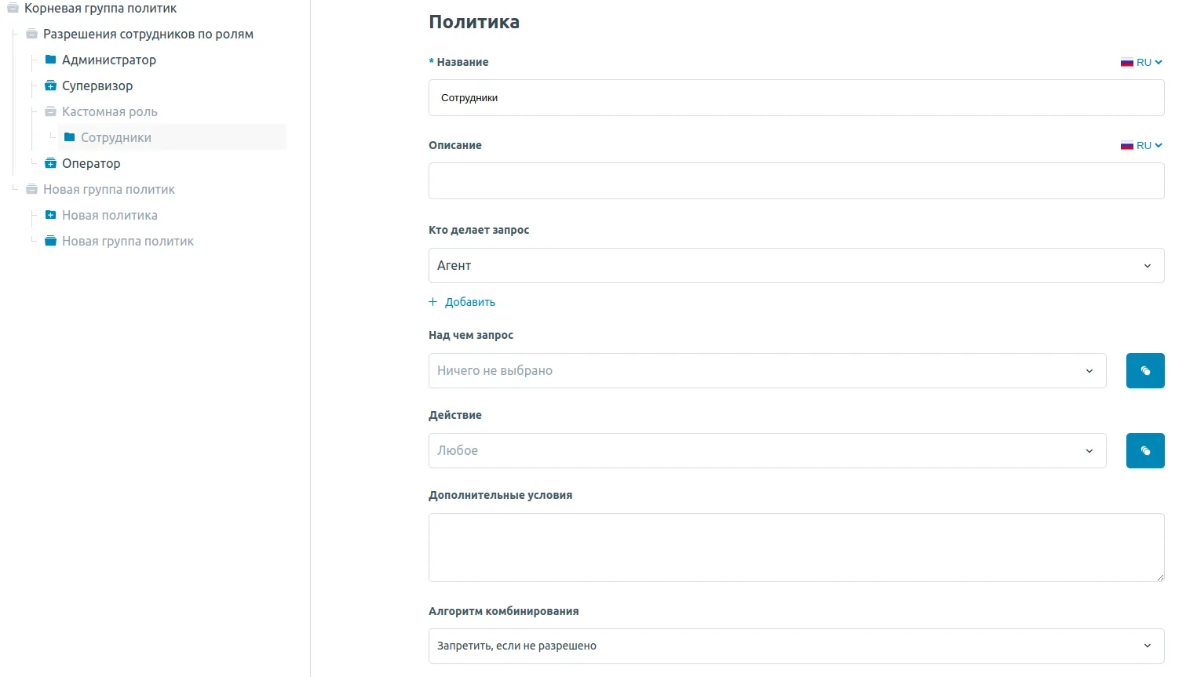Open the Алгоритм комбинирования dropdown
The height and width of the screenshot is (677, 1197).
tap(796, 646)
